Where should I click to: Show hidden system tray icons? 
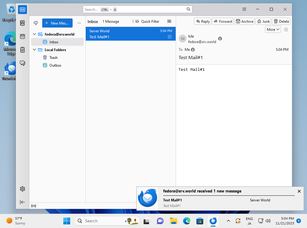[x=228, y=221]
